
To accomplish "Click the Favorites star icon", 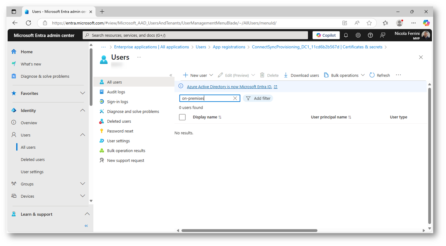I will (x=13, y=93).
